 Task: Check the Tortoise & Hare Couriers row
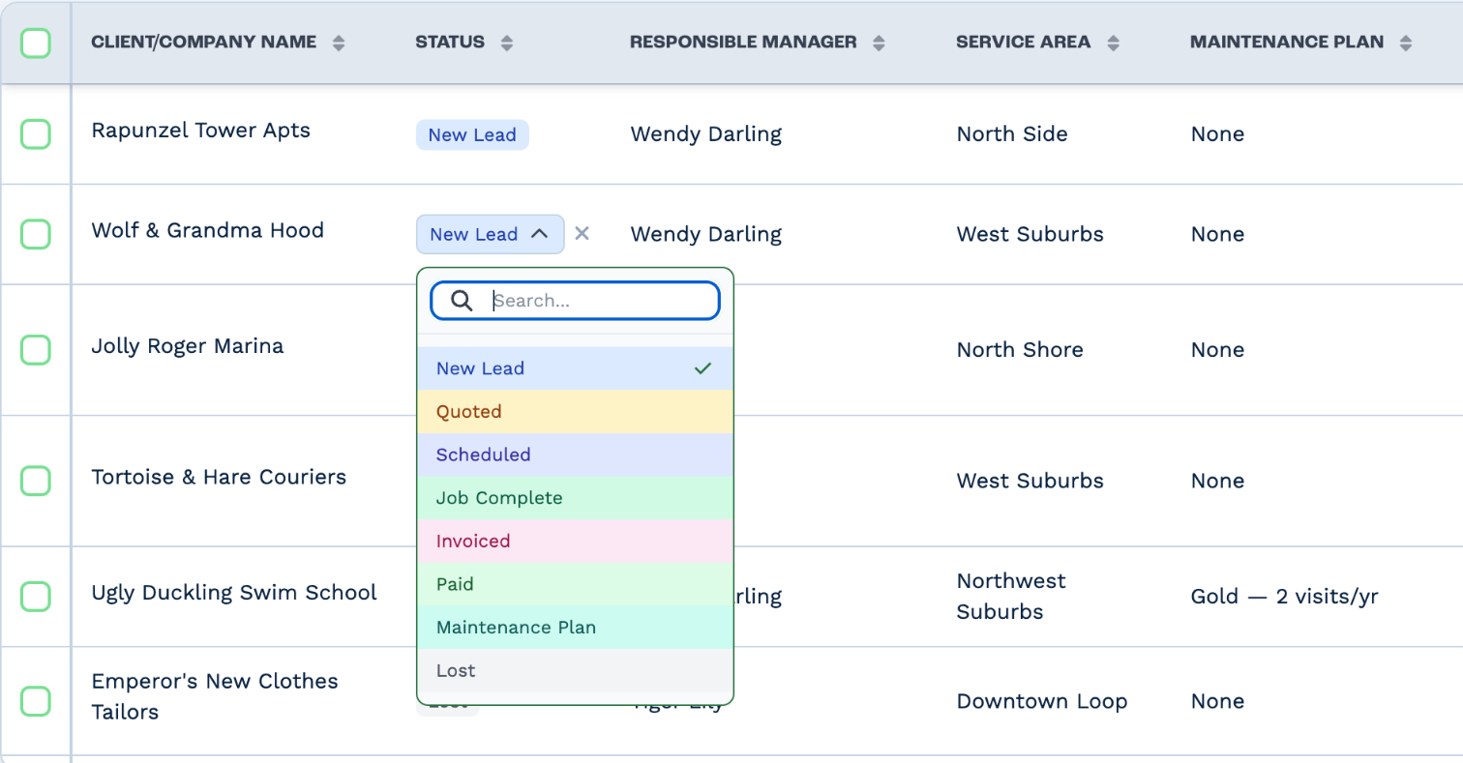pyautogui.click(x=36, y=481)
